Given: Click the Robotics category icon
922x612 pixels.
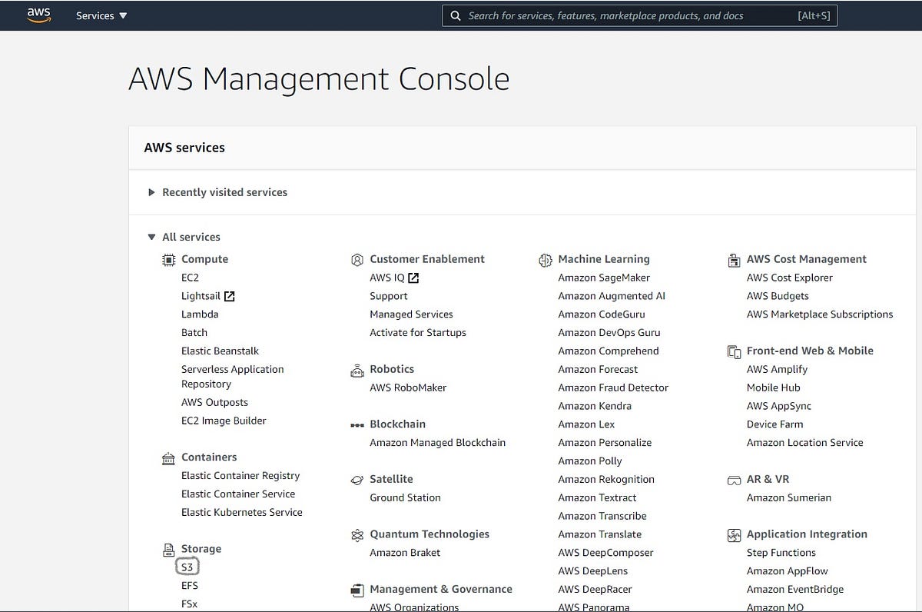Looking at the screenshot, I should pos(357,369).
